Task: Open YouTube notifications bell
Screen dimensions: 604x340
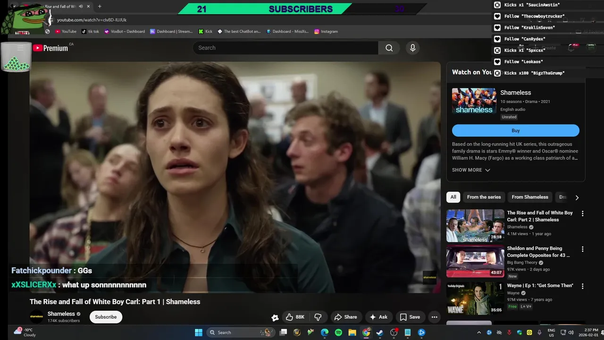Action: (572, 48)
